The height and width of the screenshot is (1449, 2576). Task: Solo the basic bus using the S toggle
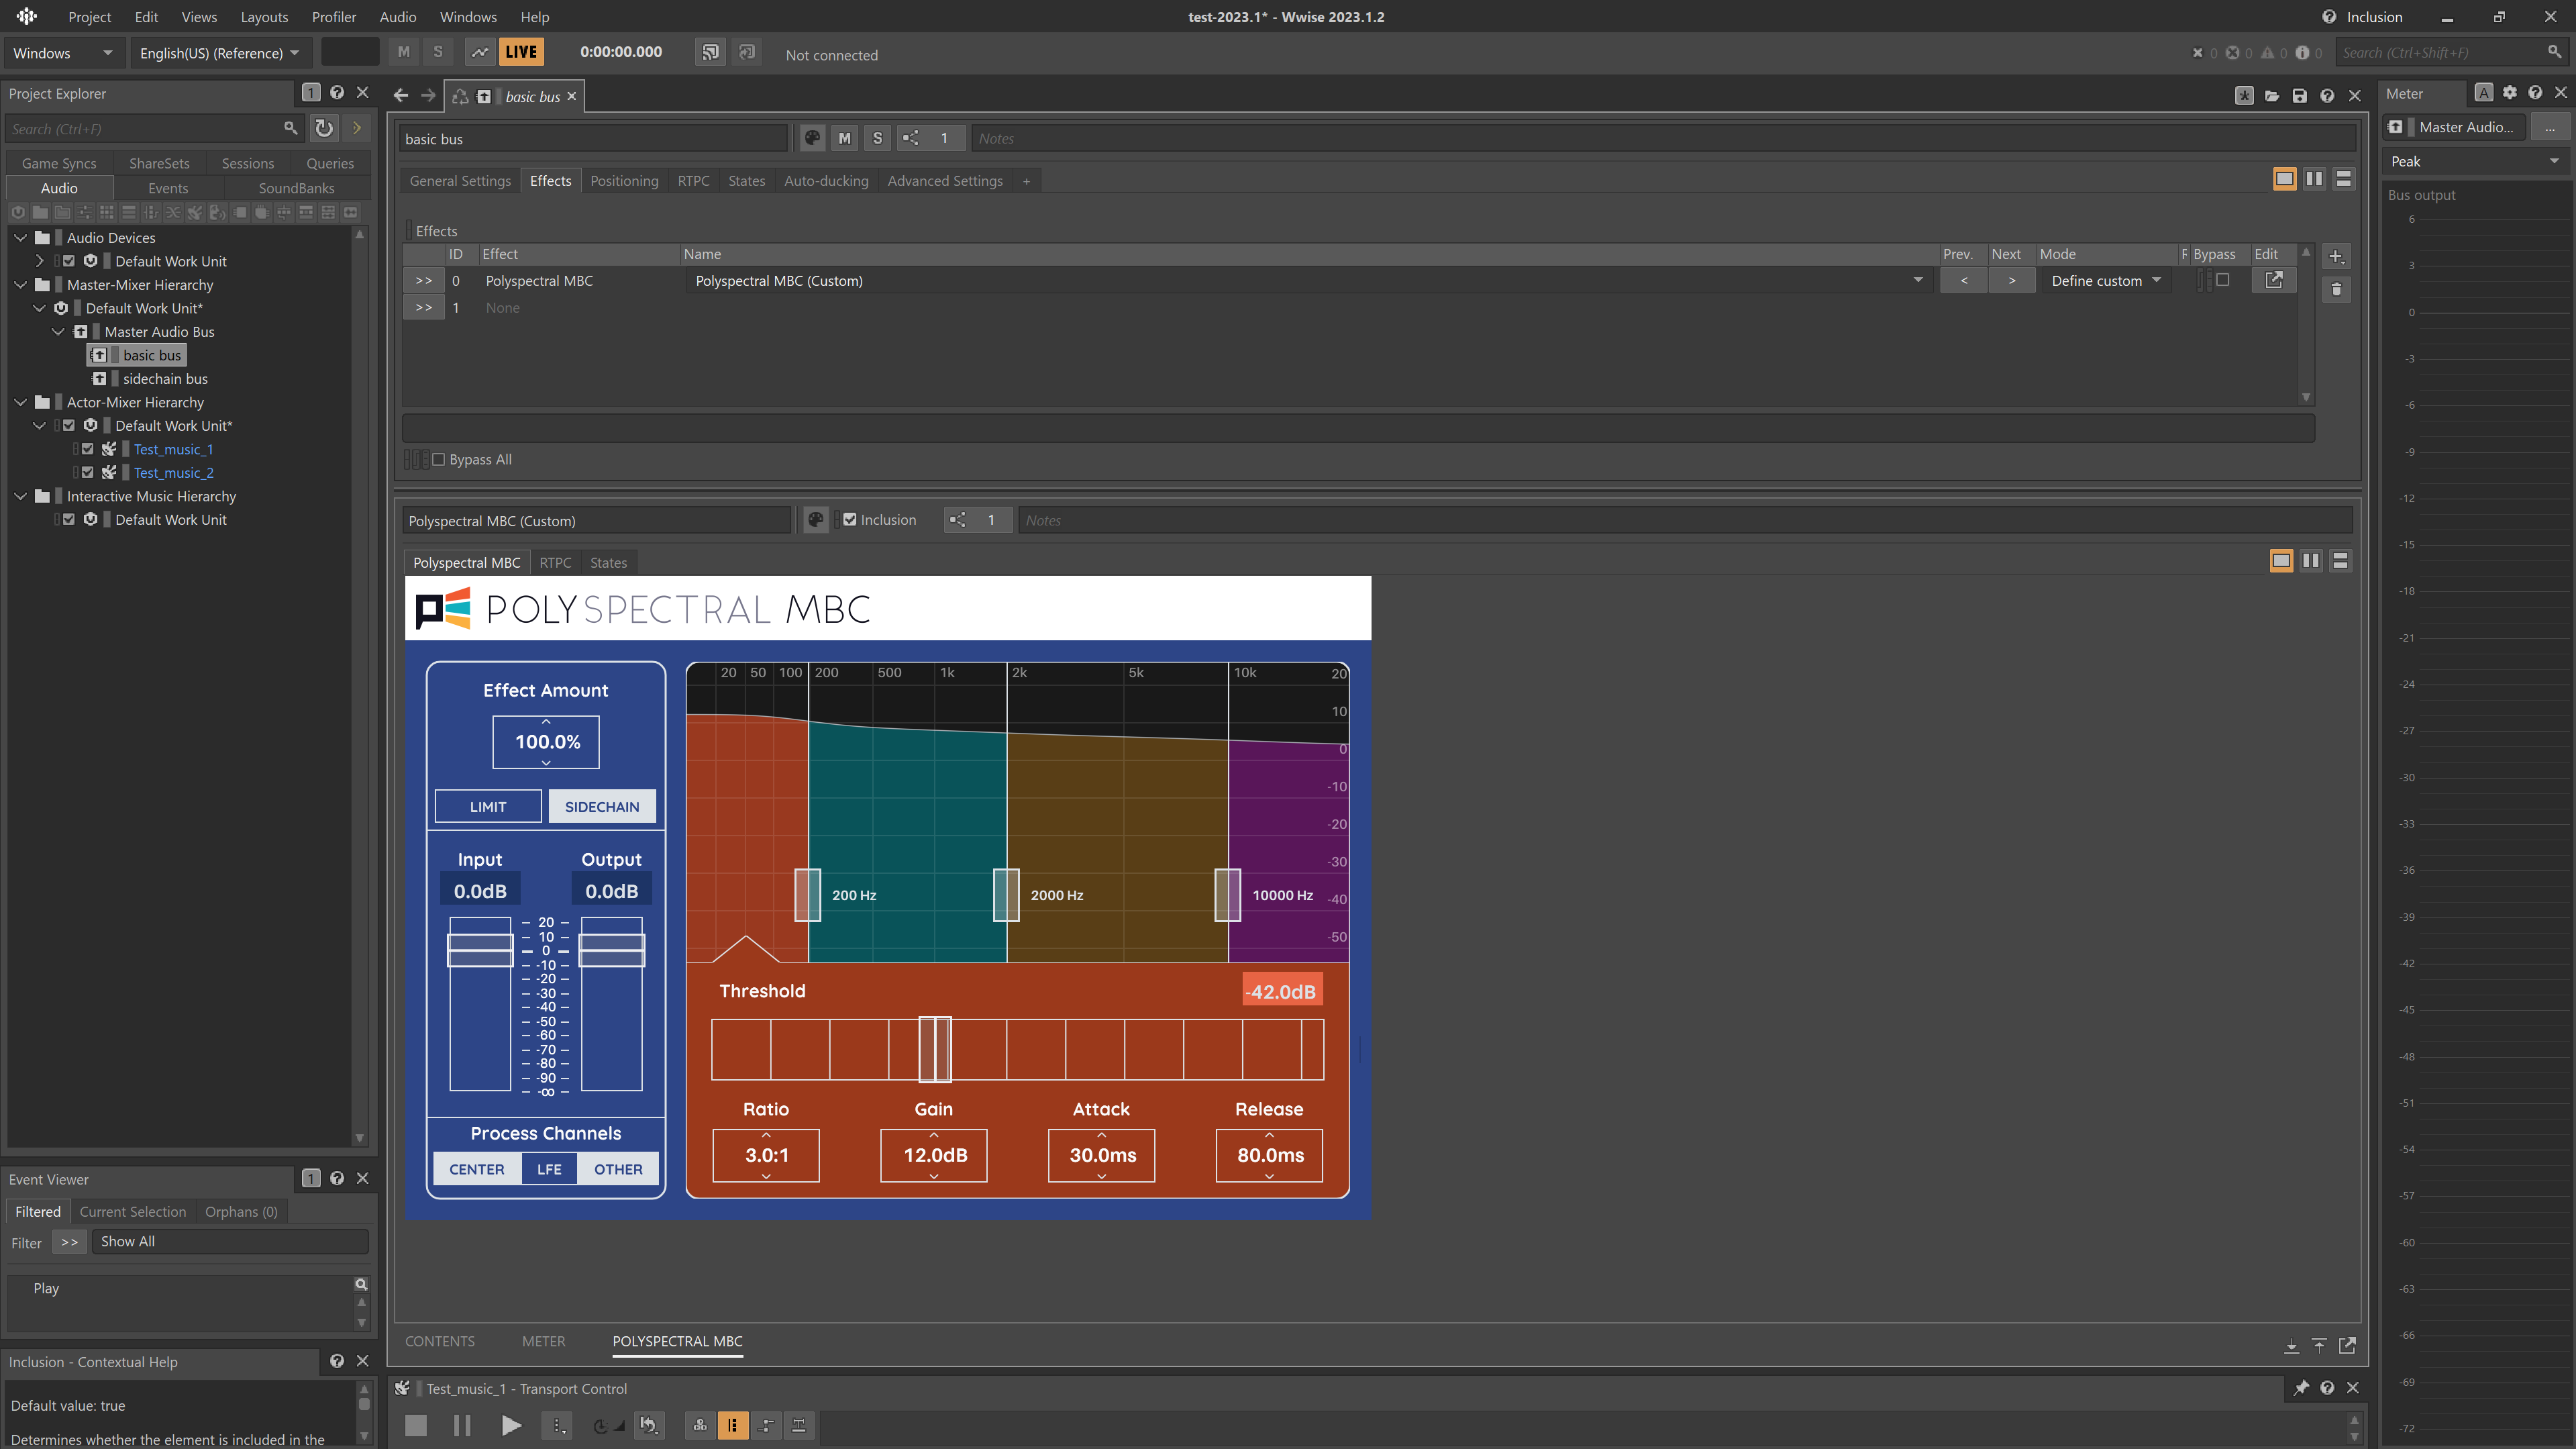[877, 138]
